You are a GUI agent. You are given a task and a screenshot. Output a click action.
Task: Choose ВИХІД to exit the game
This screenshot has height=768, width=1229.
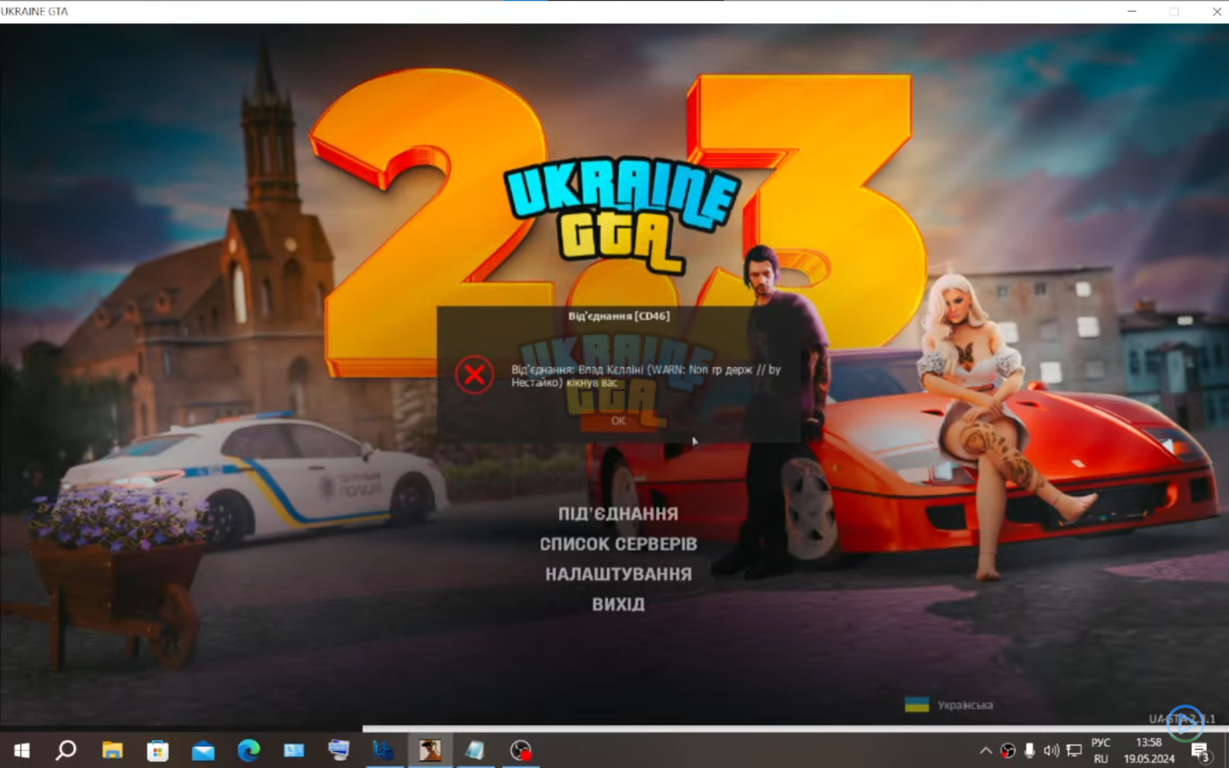tap(618, 604)
